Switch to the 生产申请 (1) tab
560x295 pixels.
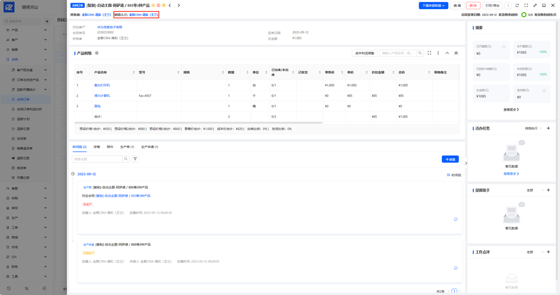[x=150, y=147]
